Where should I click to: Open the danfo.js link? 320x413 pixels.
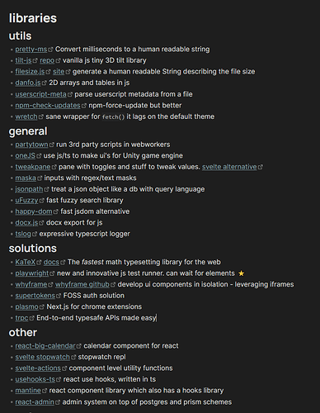click(28, 83)
